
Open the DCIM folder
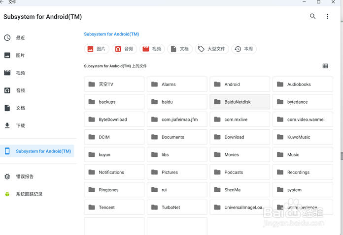[114, 137]
